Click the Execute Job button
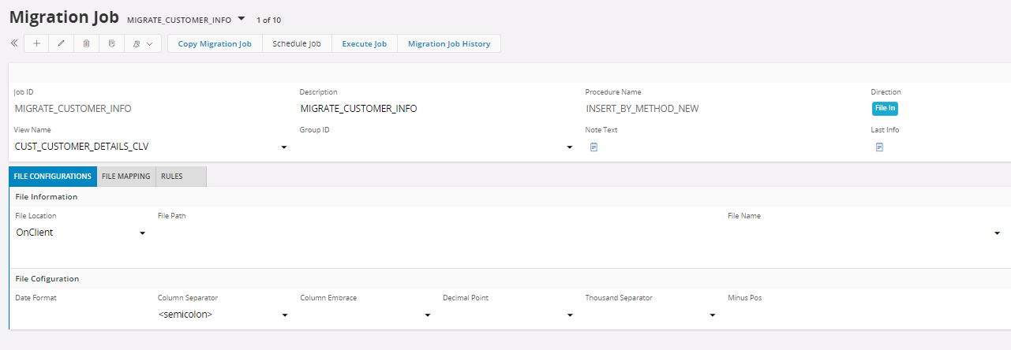 tap(364, 44)
